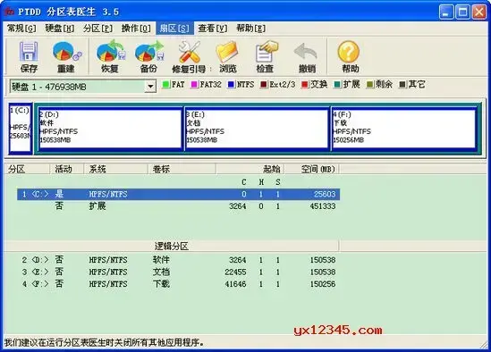
Task: Select the 3 (E:) 文档 partition block
Action: click(257, 129)
